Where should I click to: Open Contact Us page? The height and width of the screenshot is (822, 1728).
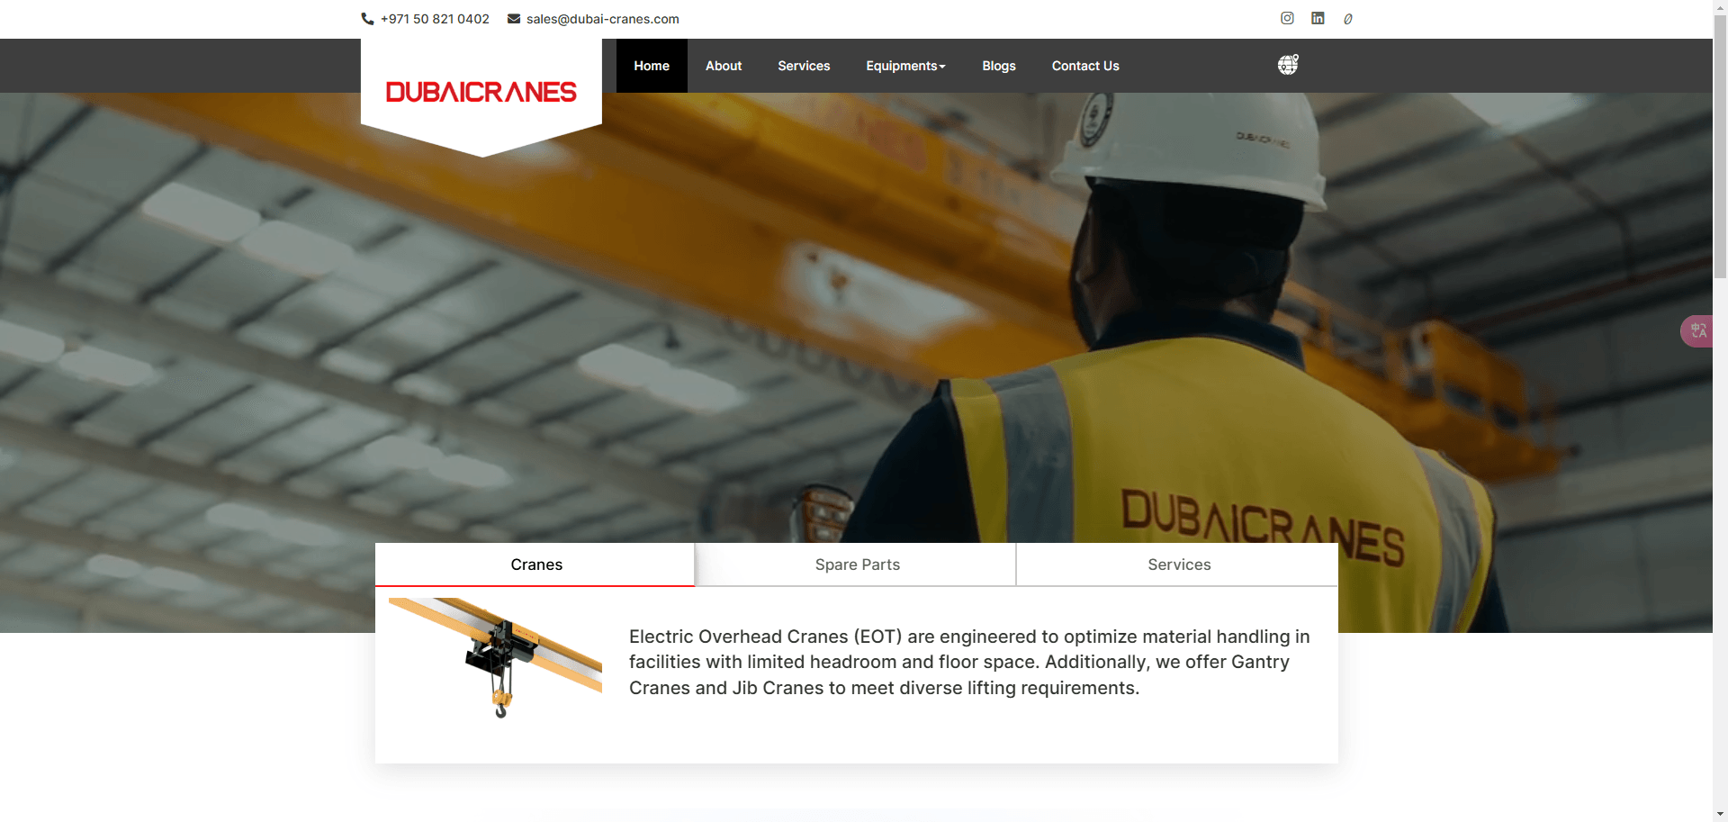1085,66
